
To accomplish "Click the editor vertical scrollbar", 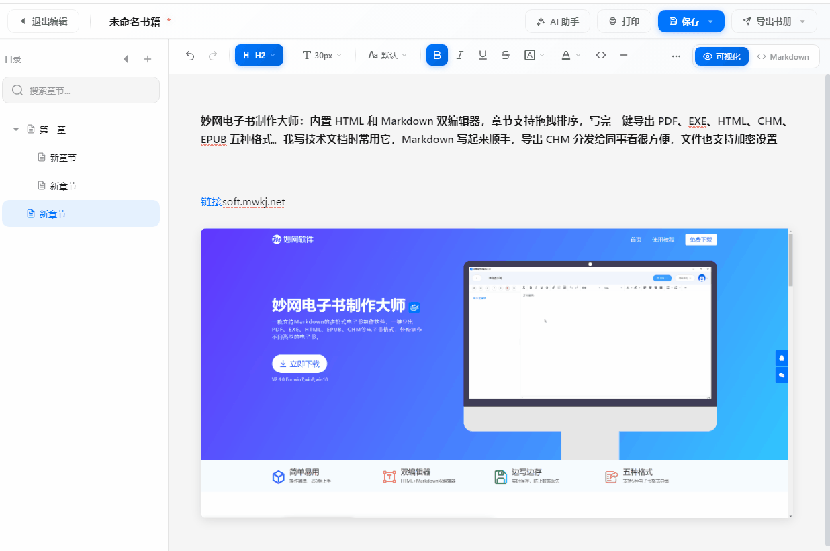I will (827, 310).
